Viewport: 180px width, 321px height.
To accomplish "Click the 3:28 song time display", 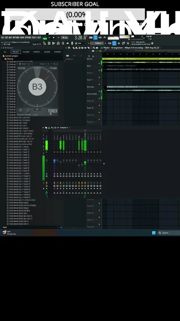I will click(x=81, y=37).
